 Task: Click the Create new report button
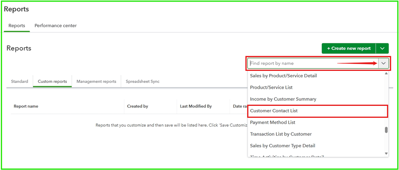click(349, 49)
